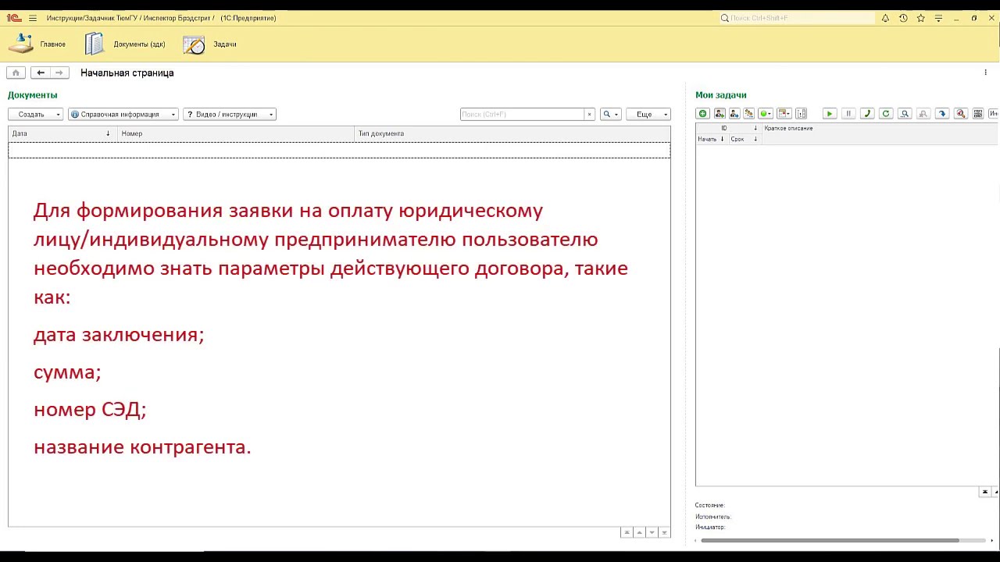Sort by Тип документа column
Viewport: 1000px width, 562px height.
pyautogui.click(x=512, y=133)
